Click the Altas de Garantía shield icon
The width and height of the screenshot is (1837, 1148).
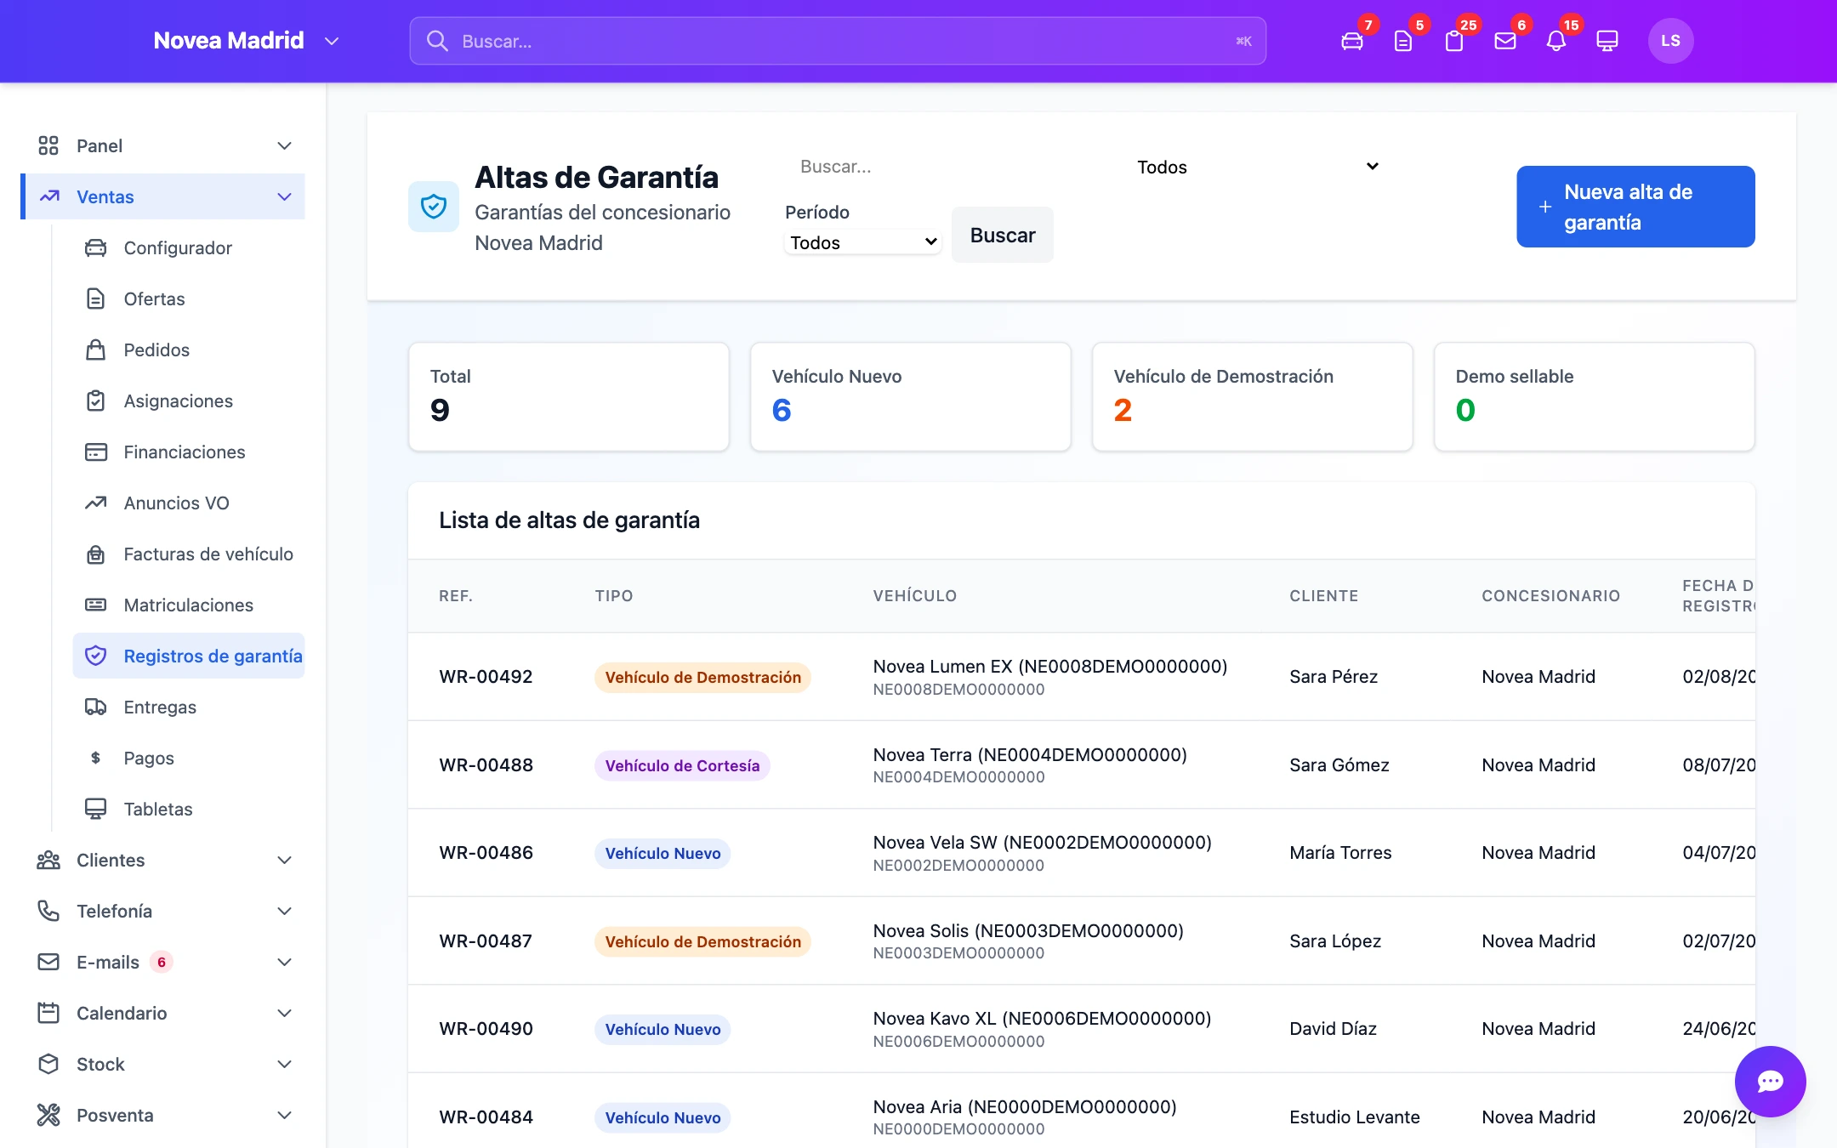coord(434,206)
